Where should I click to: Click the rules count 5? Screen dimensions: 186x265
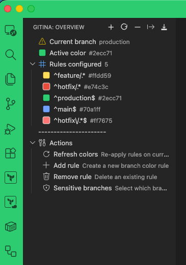click(x=106, y=64)
